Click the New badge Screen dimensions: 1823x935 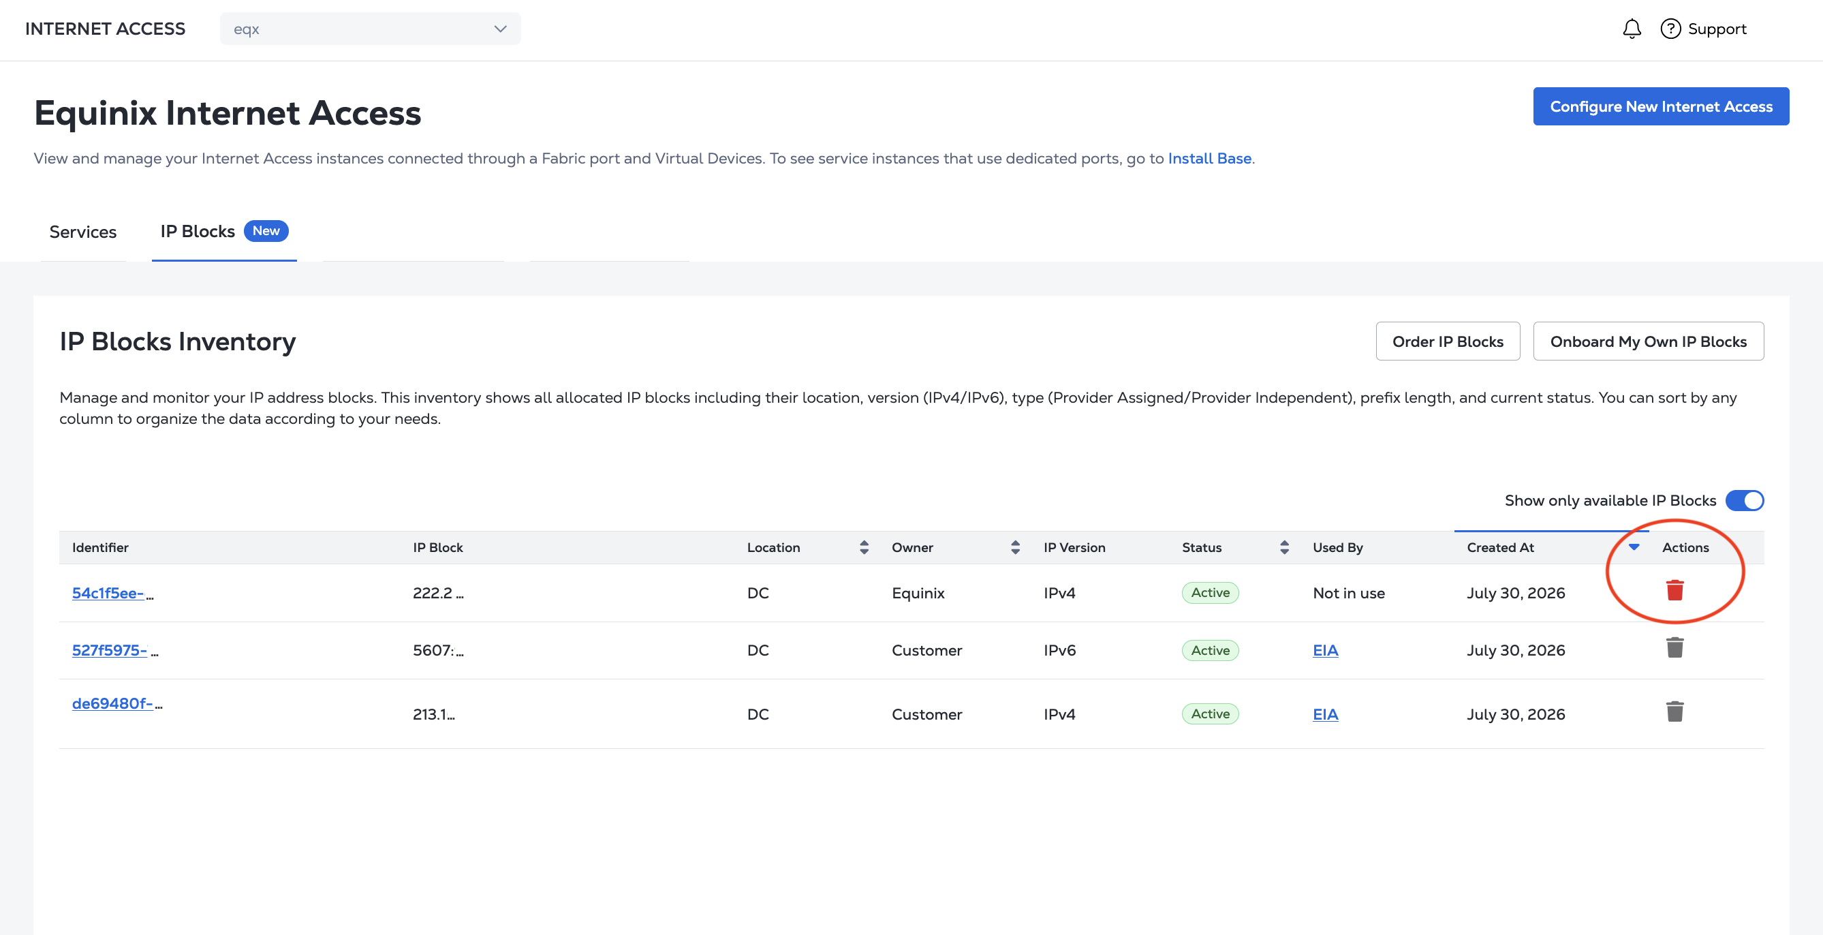266,231
